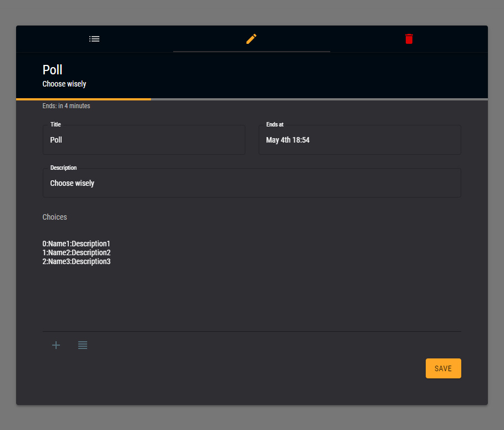Place cursor on line 0:Name1:Description1

77,244
